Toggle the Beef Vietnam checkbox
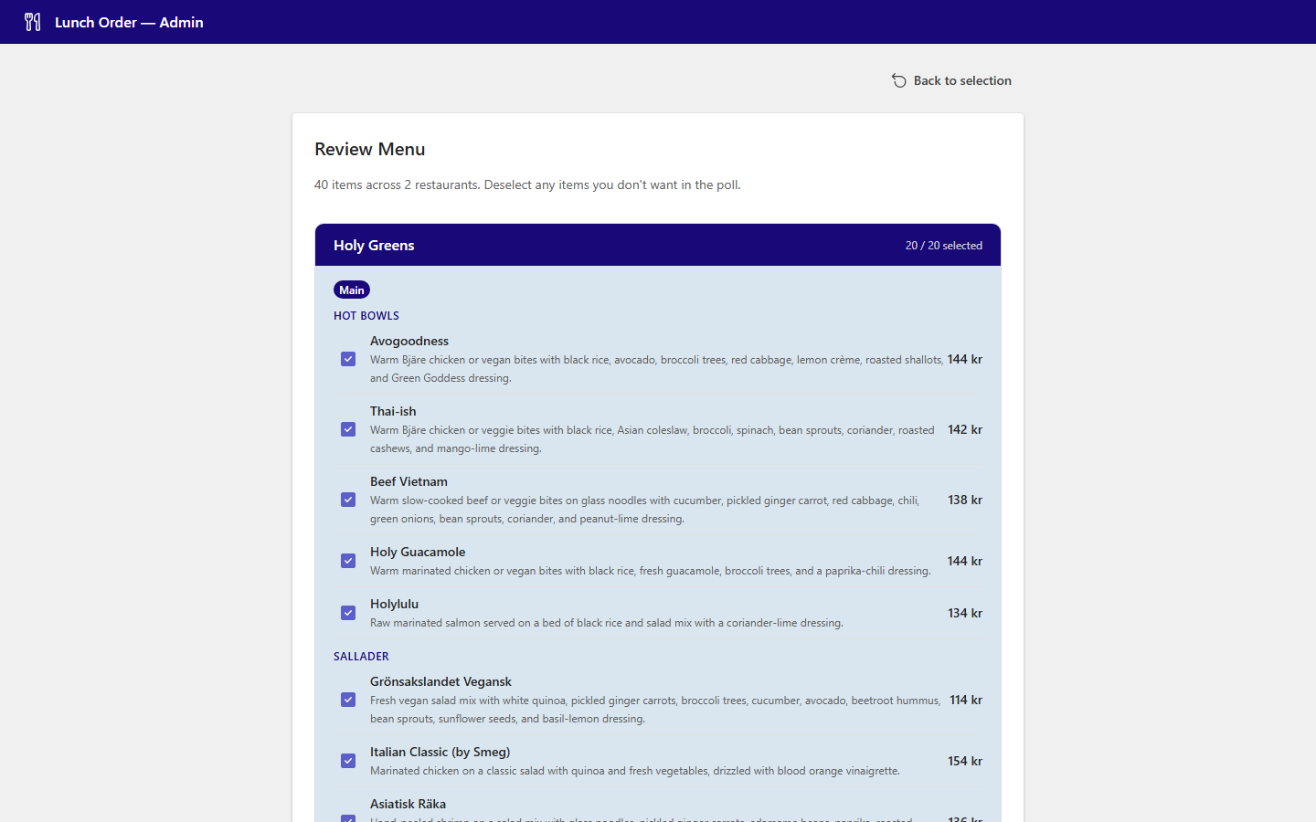This screenshot has width=1316, height=822. pos(348,500)
